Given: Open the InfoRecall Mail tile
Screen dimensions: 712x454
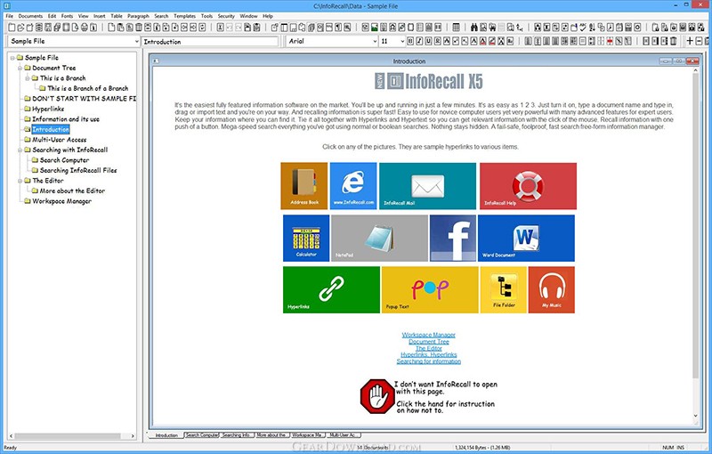Looking at the screenshot, I should (x=428, y=186).
